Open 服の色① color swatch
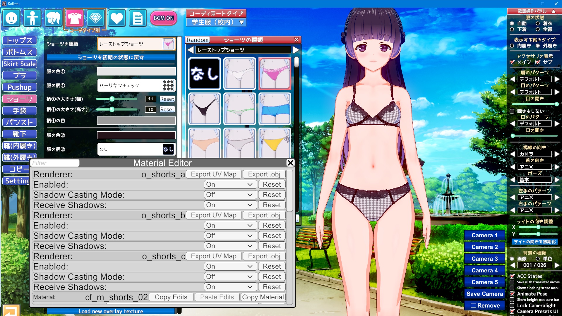562x316 pixels. point(136,71)
